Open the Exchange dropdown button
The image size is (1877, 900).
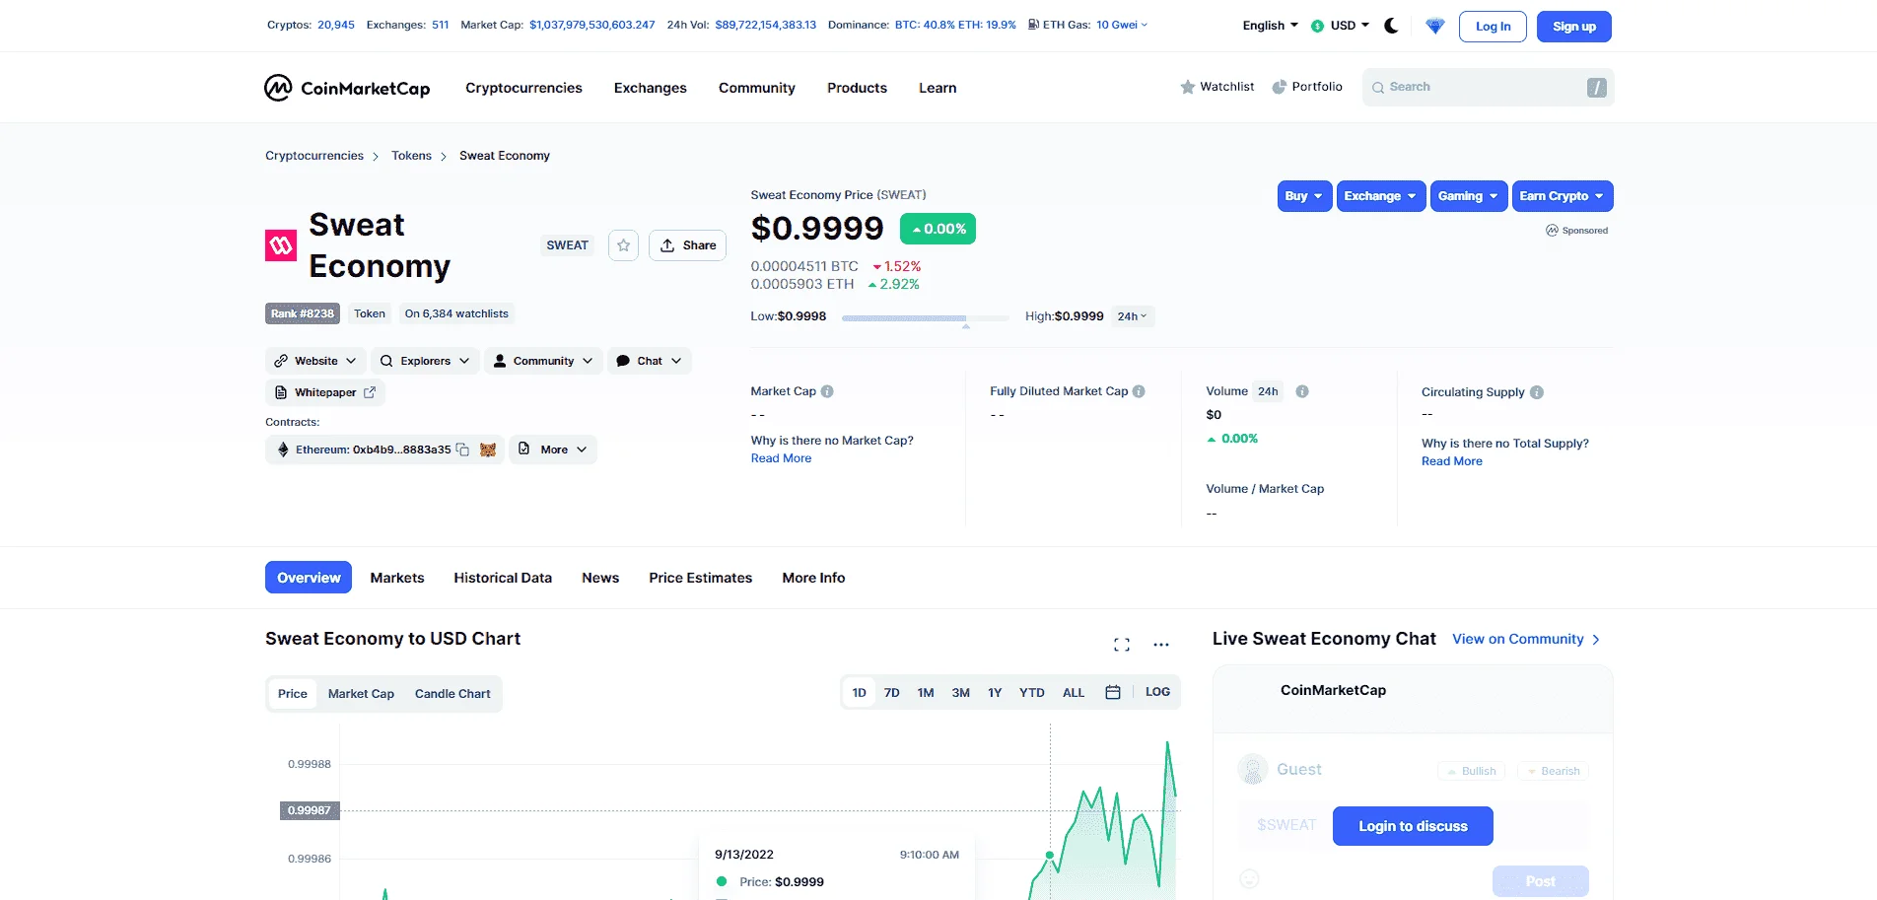pyautogui.click(x=1380, y=196)
